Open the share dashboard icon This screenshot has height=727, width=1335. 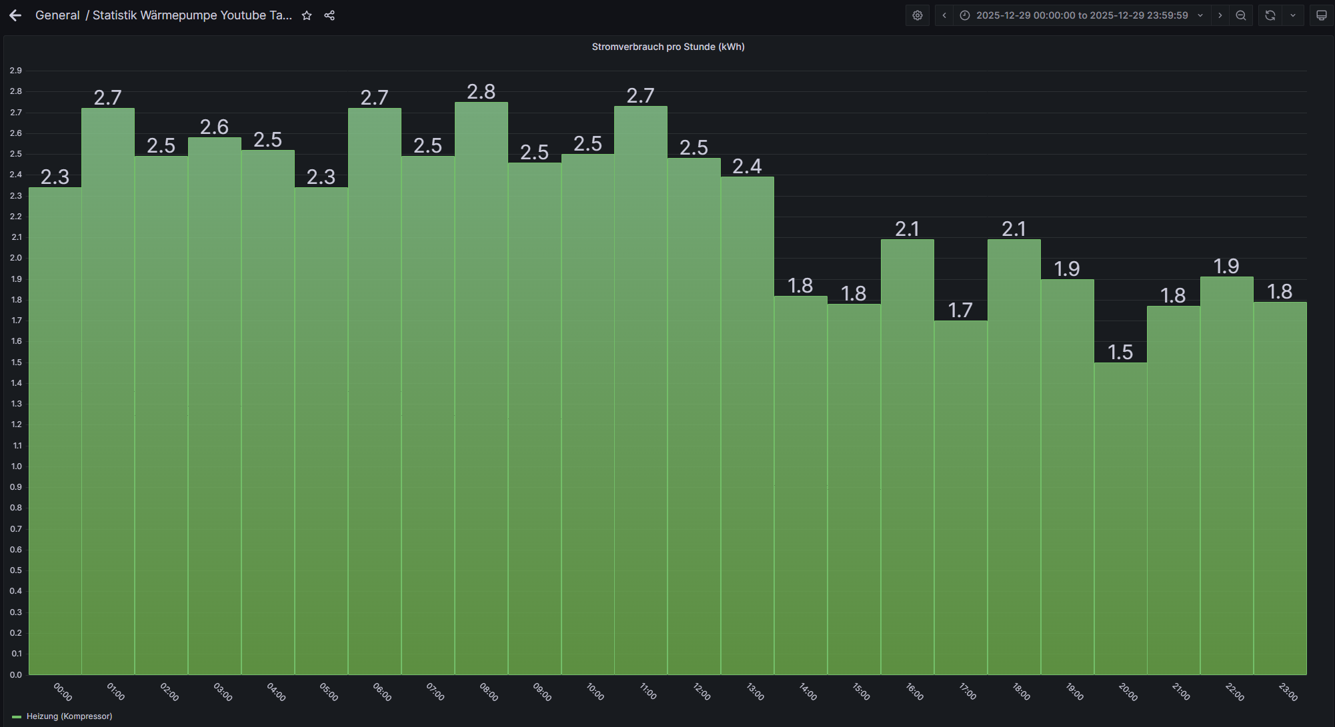click(329, 15)
